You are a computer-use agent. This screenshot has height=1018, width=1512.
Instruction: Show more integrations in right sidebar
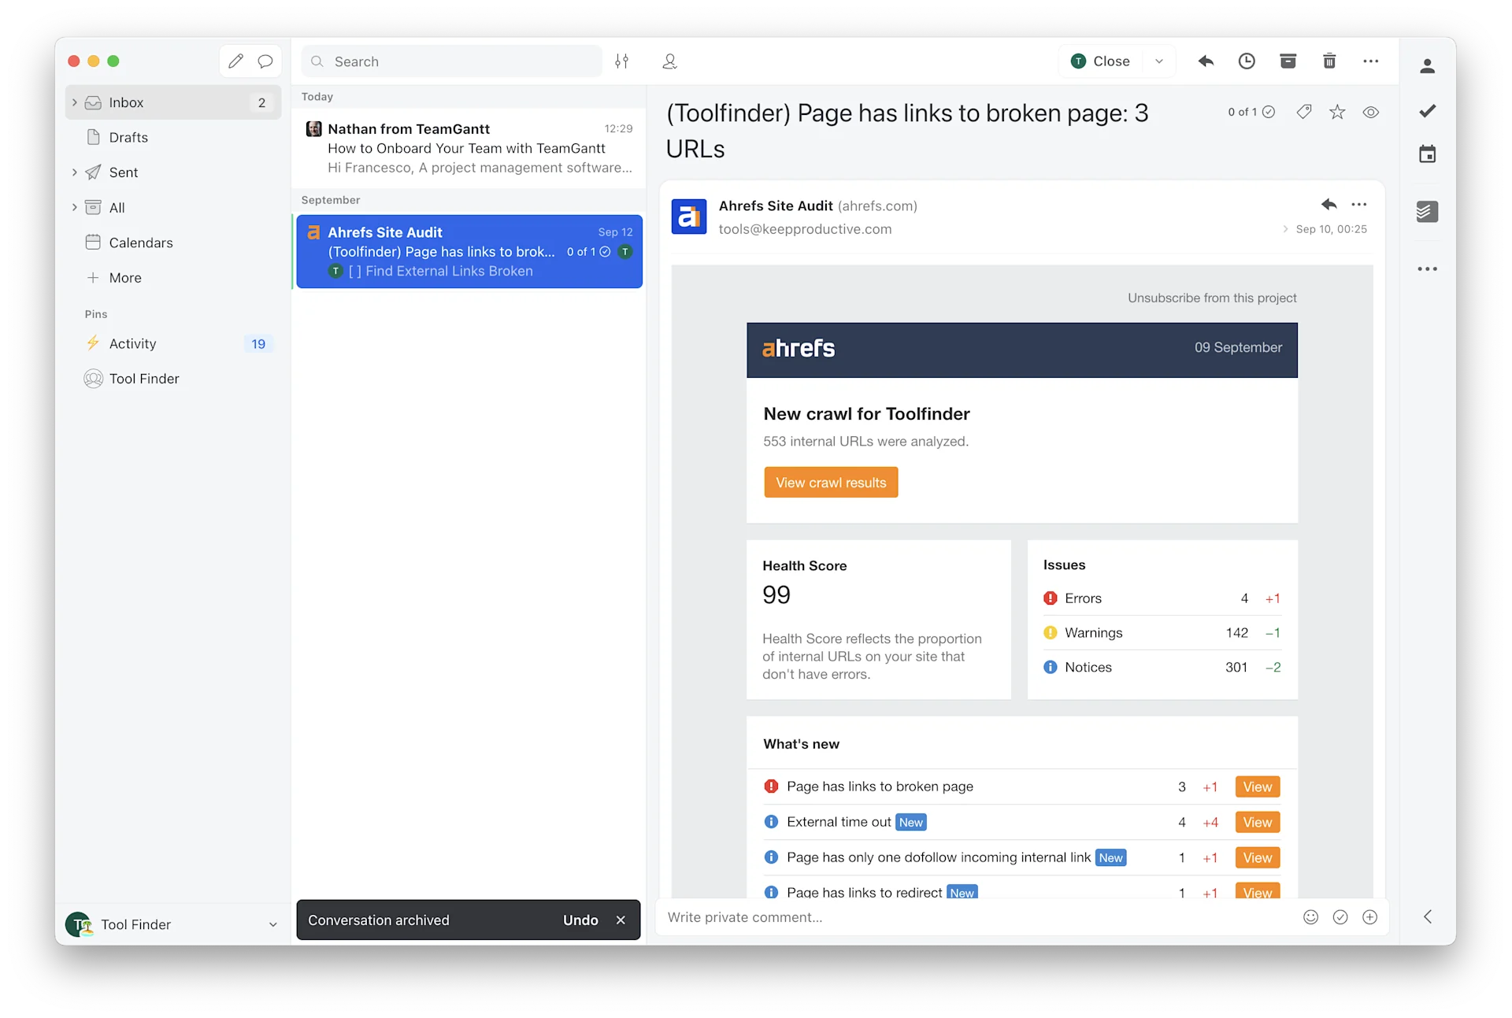click(1427, 269)
